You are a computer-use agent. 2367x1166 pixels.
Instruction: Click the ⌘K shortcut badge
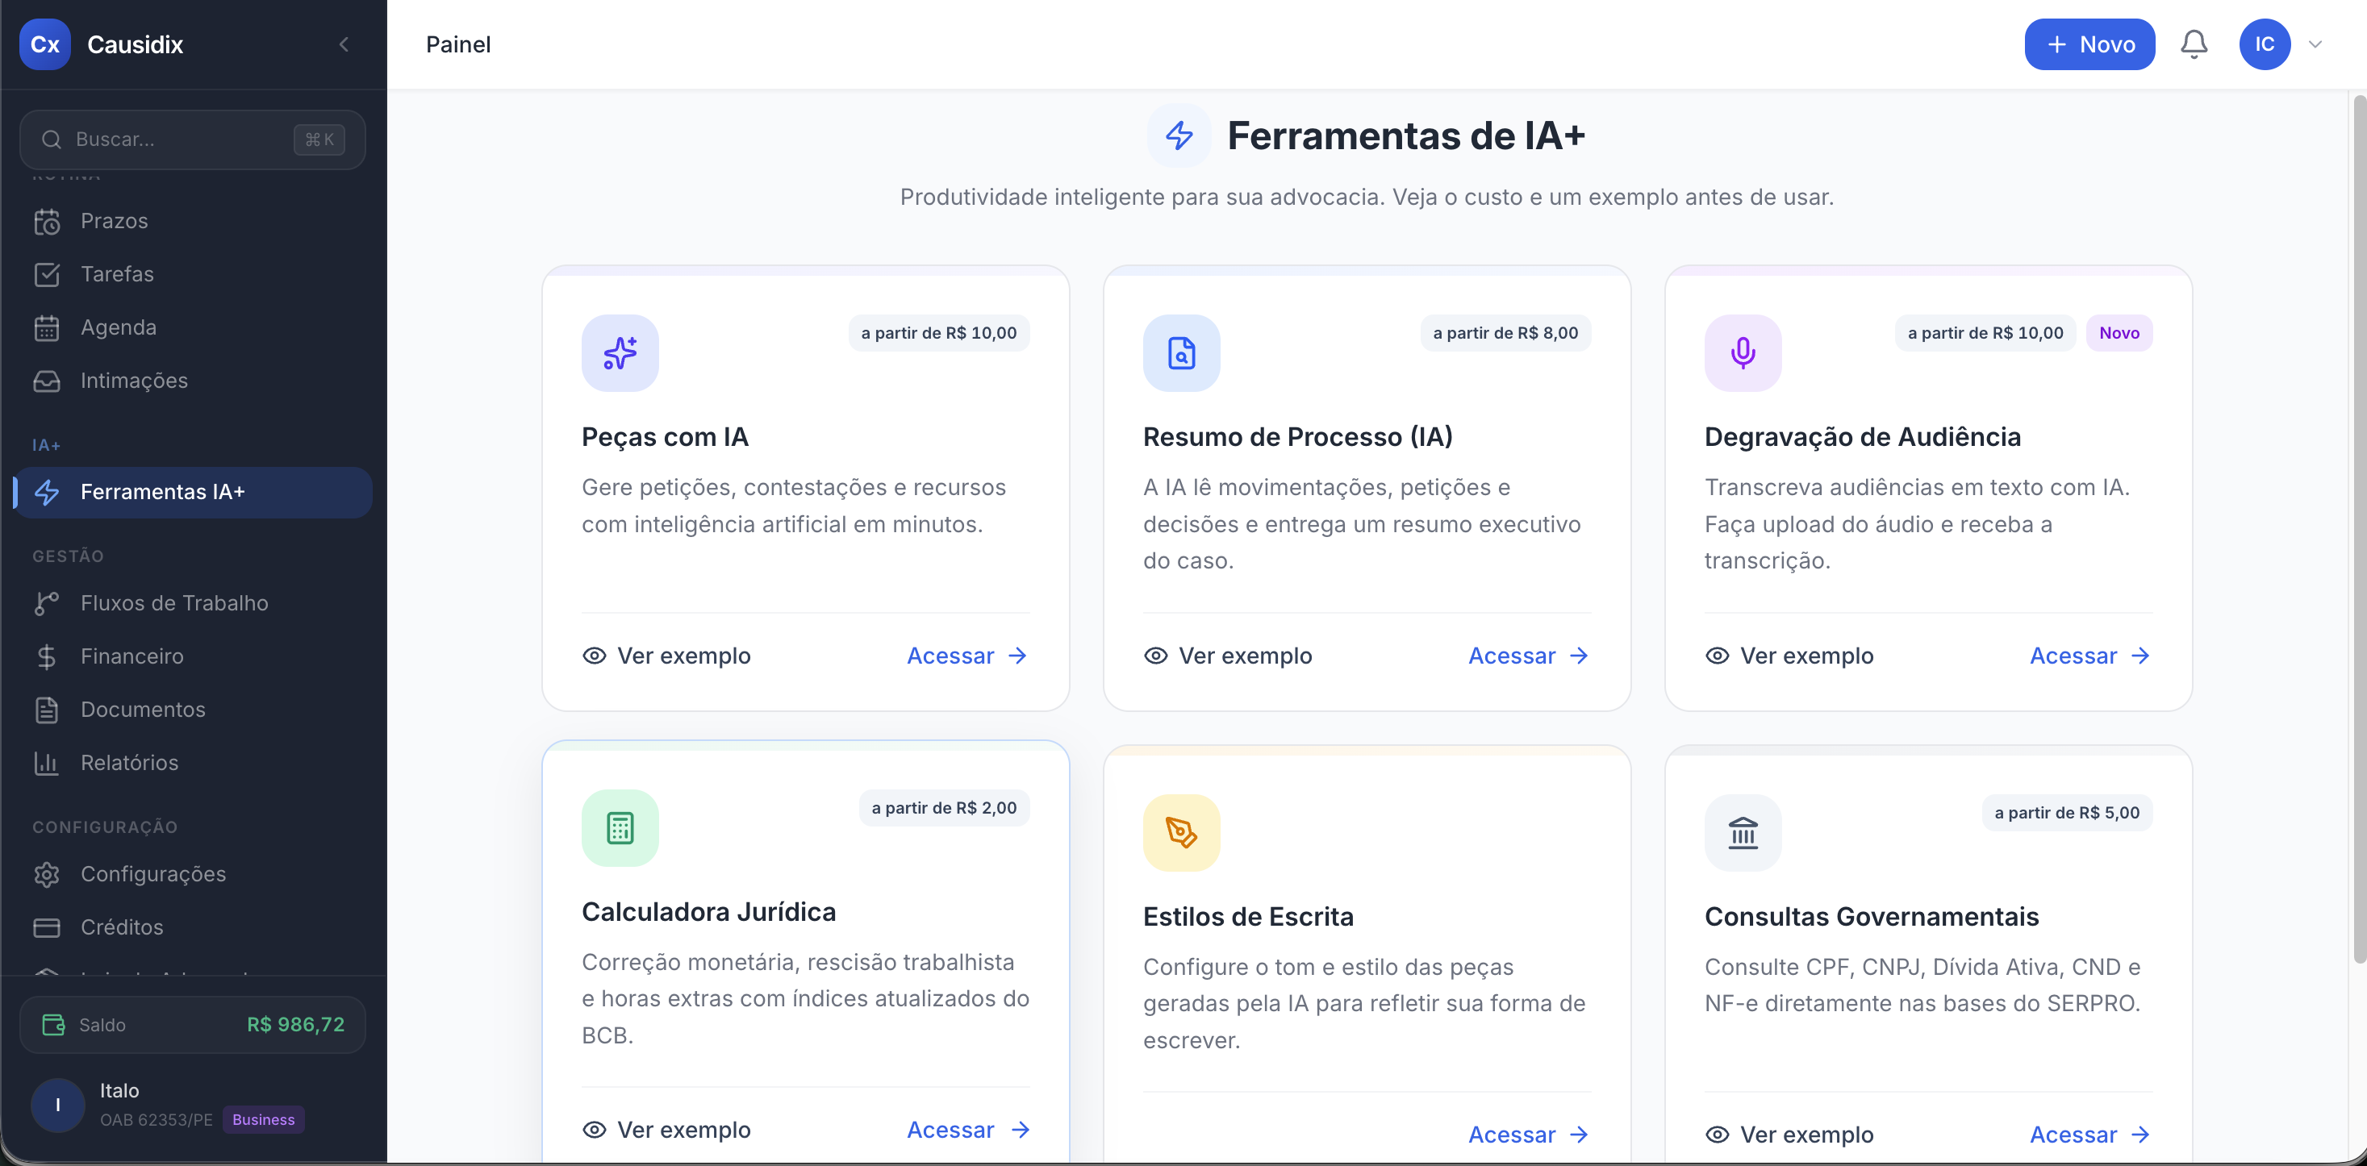tap(319, 140)
